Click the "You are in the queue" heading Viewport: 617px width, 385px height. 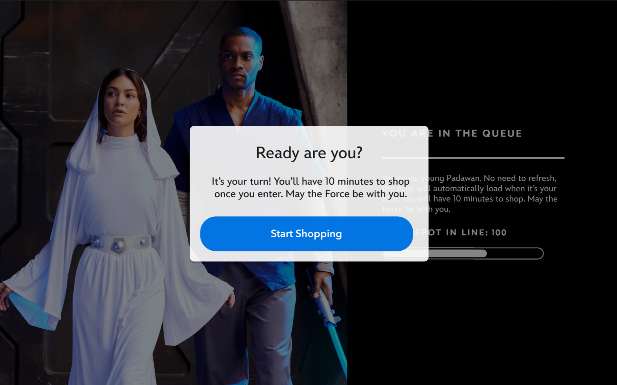[x=452, y=133]
